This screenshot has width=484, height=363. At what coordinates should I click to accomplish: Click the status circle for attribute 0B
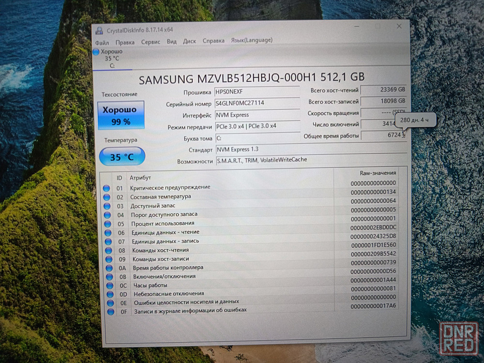109,277
